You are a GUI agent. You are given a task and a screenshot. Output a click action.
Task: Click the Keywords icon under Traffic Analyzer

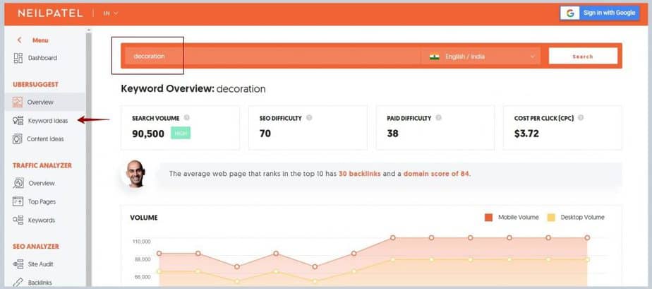(x=18, y=220)
